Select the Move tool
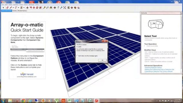 pos(34,8)
